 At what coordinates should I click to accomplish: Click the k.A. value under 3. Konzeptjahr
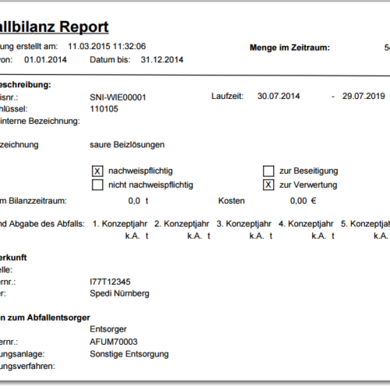pos(257,236)
